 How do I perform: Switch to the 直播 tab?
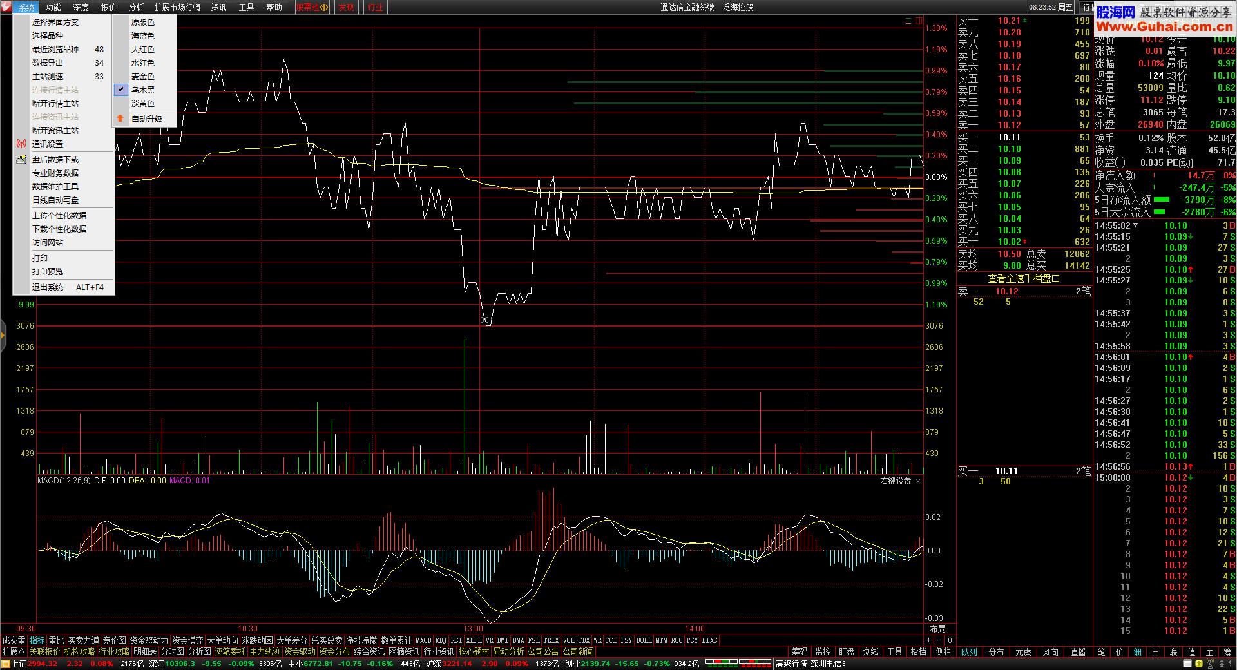1078,652
